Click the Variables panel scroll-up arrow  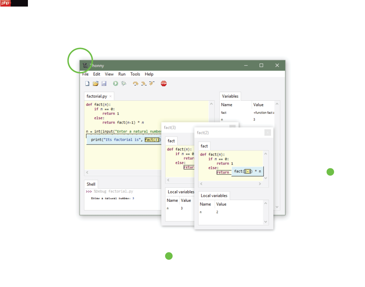tap(277, 104)
